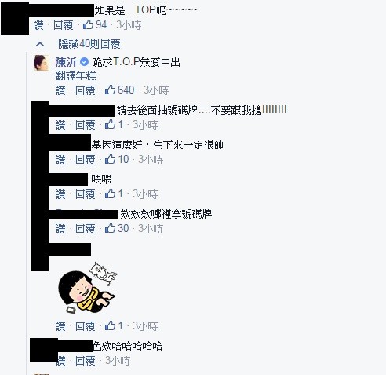Click 隱藏40則回覆 to hide replies
Viewport: 386px width, 375px height.
[89, 44]
